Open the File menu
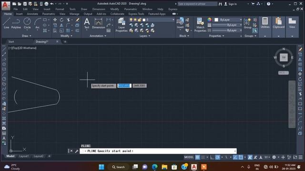Viewport: 305px width, 171px height. coord(16,9)
